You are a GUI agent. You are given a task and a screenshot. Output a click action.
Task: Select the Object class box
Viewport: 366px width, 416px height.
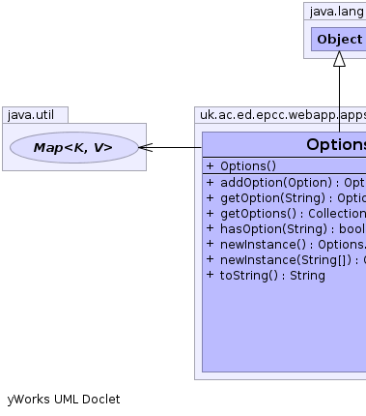pyautogui.click(x=339, y=39)
